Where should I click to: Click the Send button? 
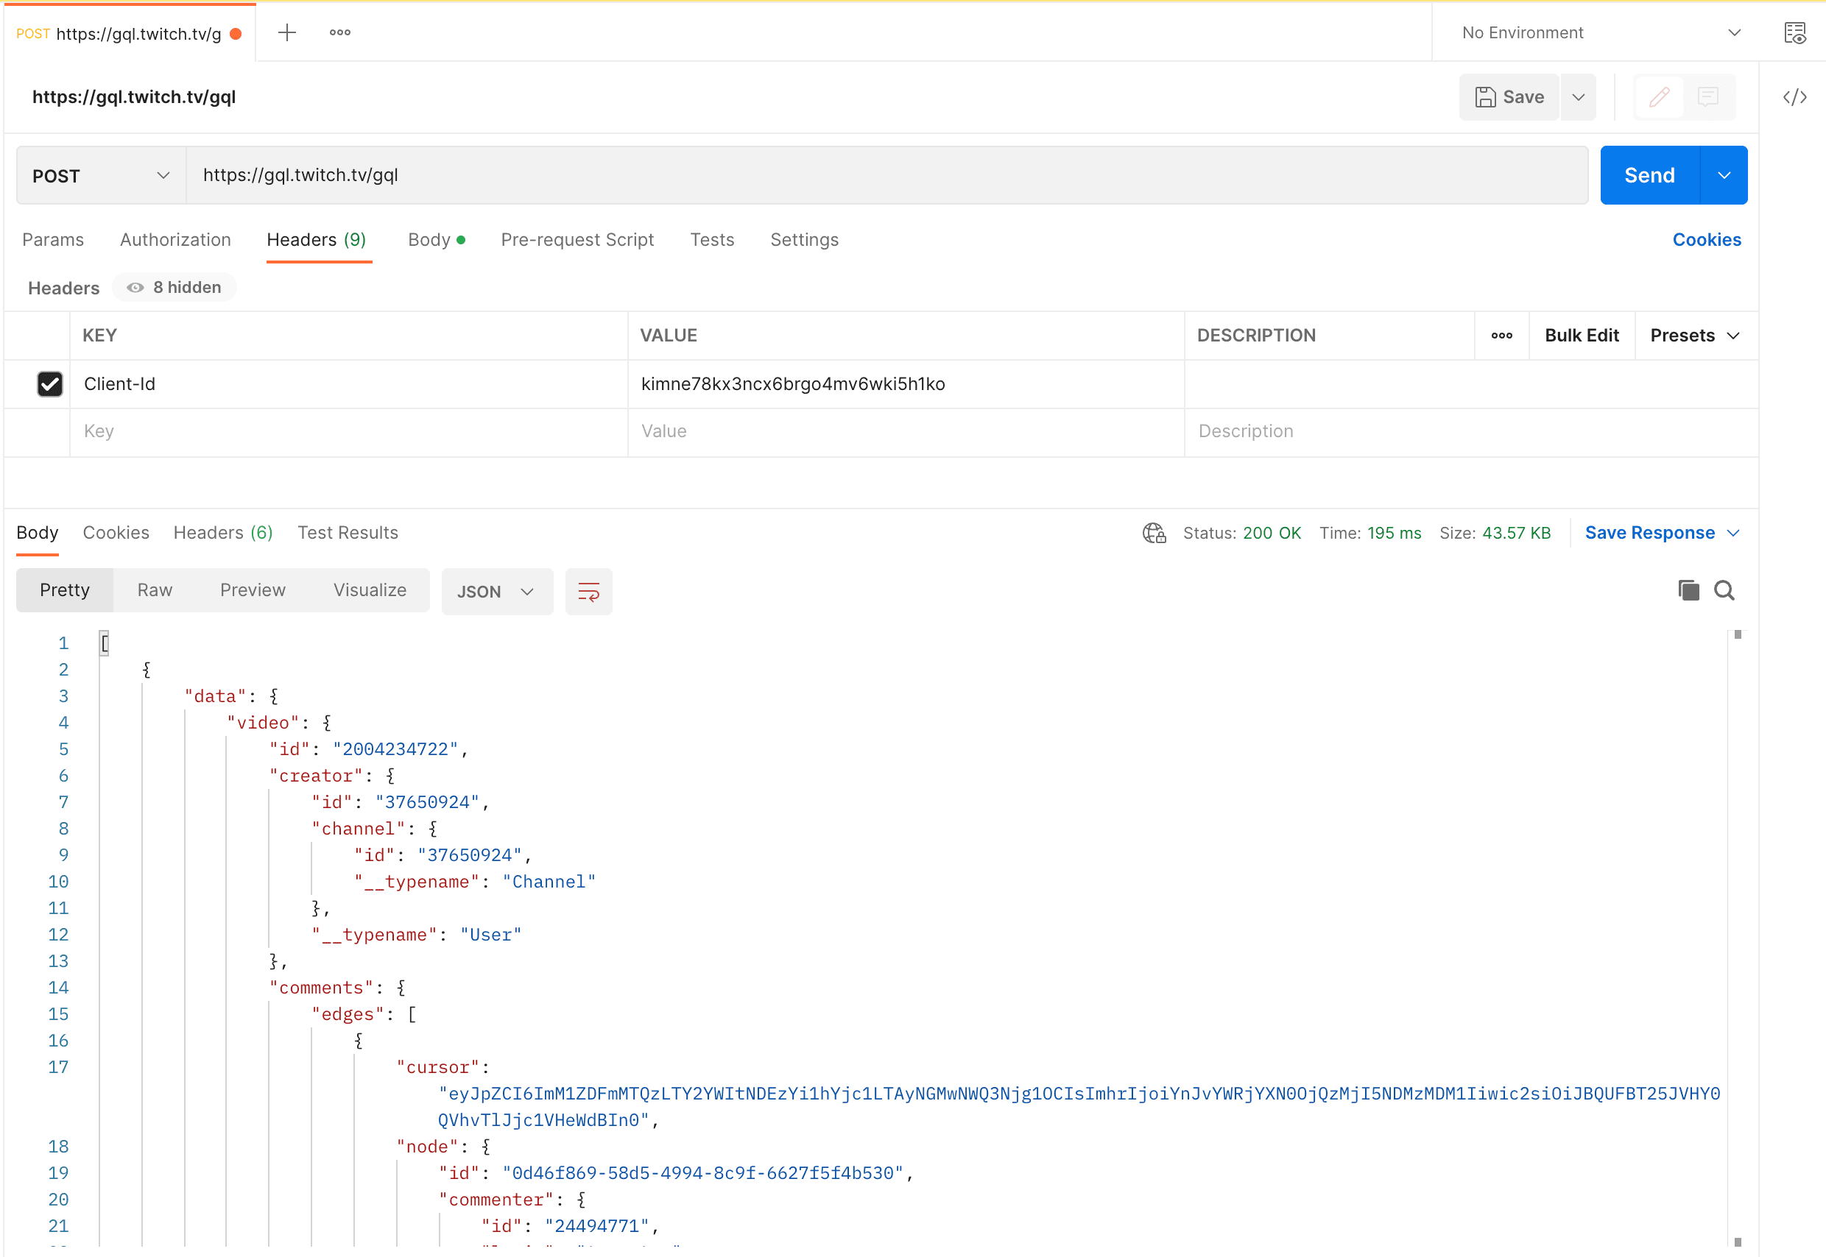[x=1649, y=175]
